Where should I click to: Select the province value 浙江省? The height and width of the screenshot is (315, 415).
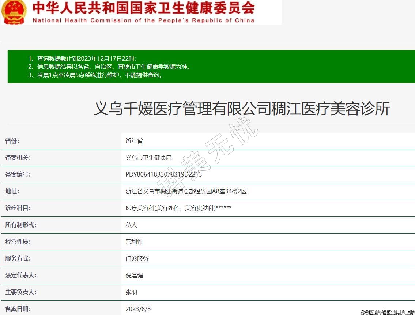tap(134, 141)
